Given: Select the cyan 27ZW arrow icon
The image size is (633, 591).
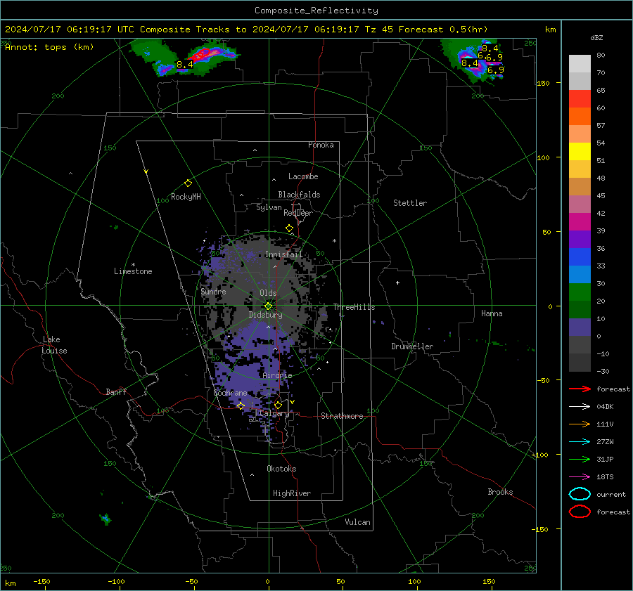Looking at the screenshot, I should coord(580,442).
